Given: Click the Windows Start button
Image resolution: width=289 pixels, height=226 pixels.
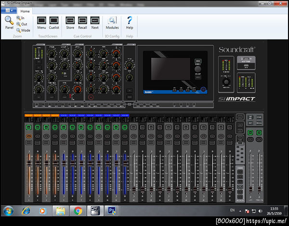Looking at the screenshot, I should (8, 211).
